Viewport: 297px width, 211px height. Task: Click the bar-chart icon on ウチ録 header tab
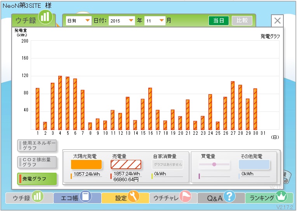coord(45,17)
